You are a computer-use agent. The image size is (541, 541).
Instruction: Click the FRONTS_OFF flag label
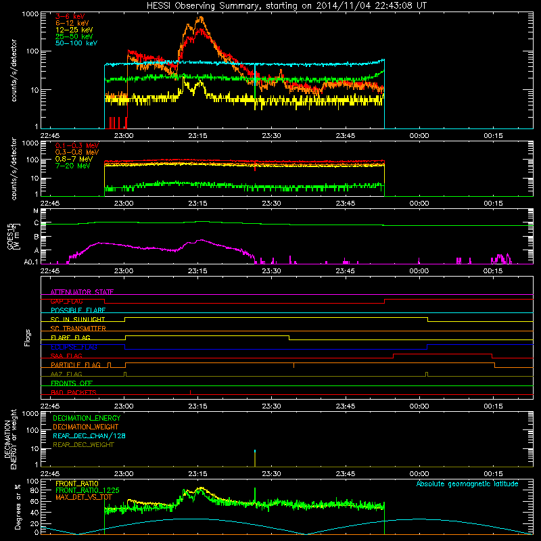point(72,383)
